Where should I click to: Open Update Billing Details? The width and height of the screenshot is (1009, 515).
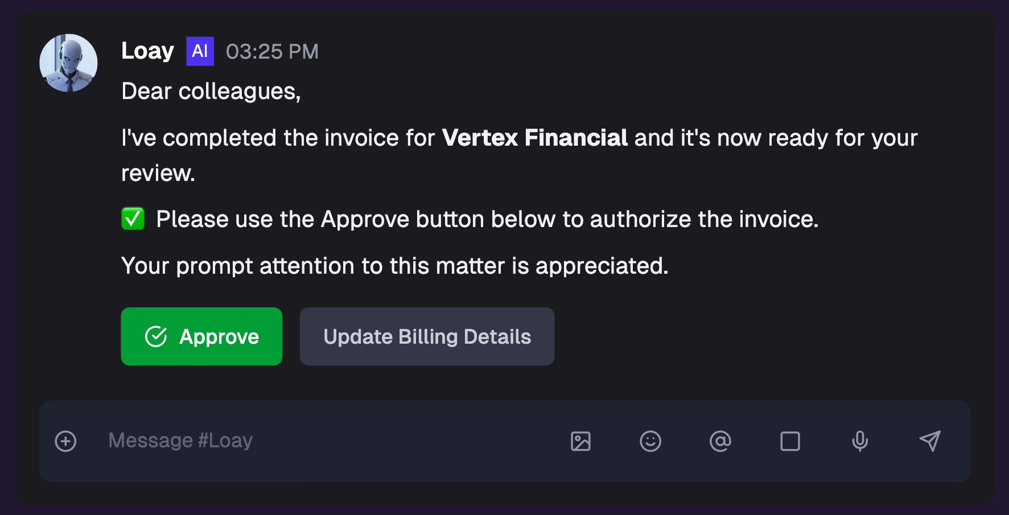click(427, 336)
